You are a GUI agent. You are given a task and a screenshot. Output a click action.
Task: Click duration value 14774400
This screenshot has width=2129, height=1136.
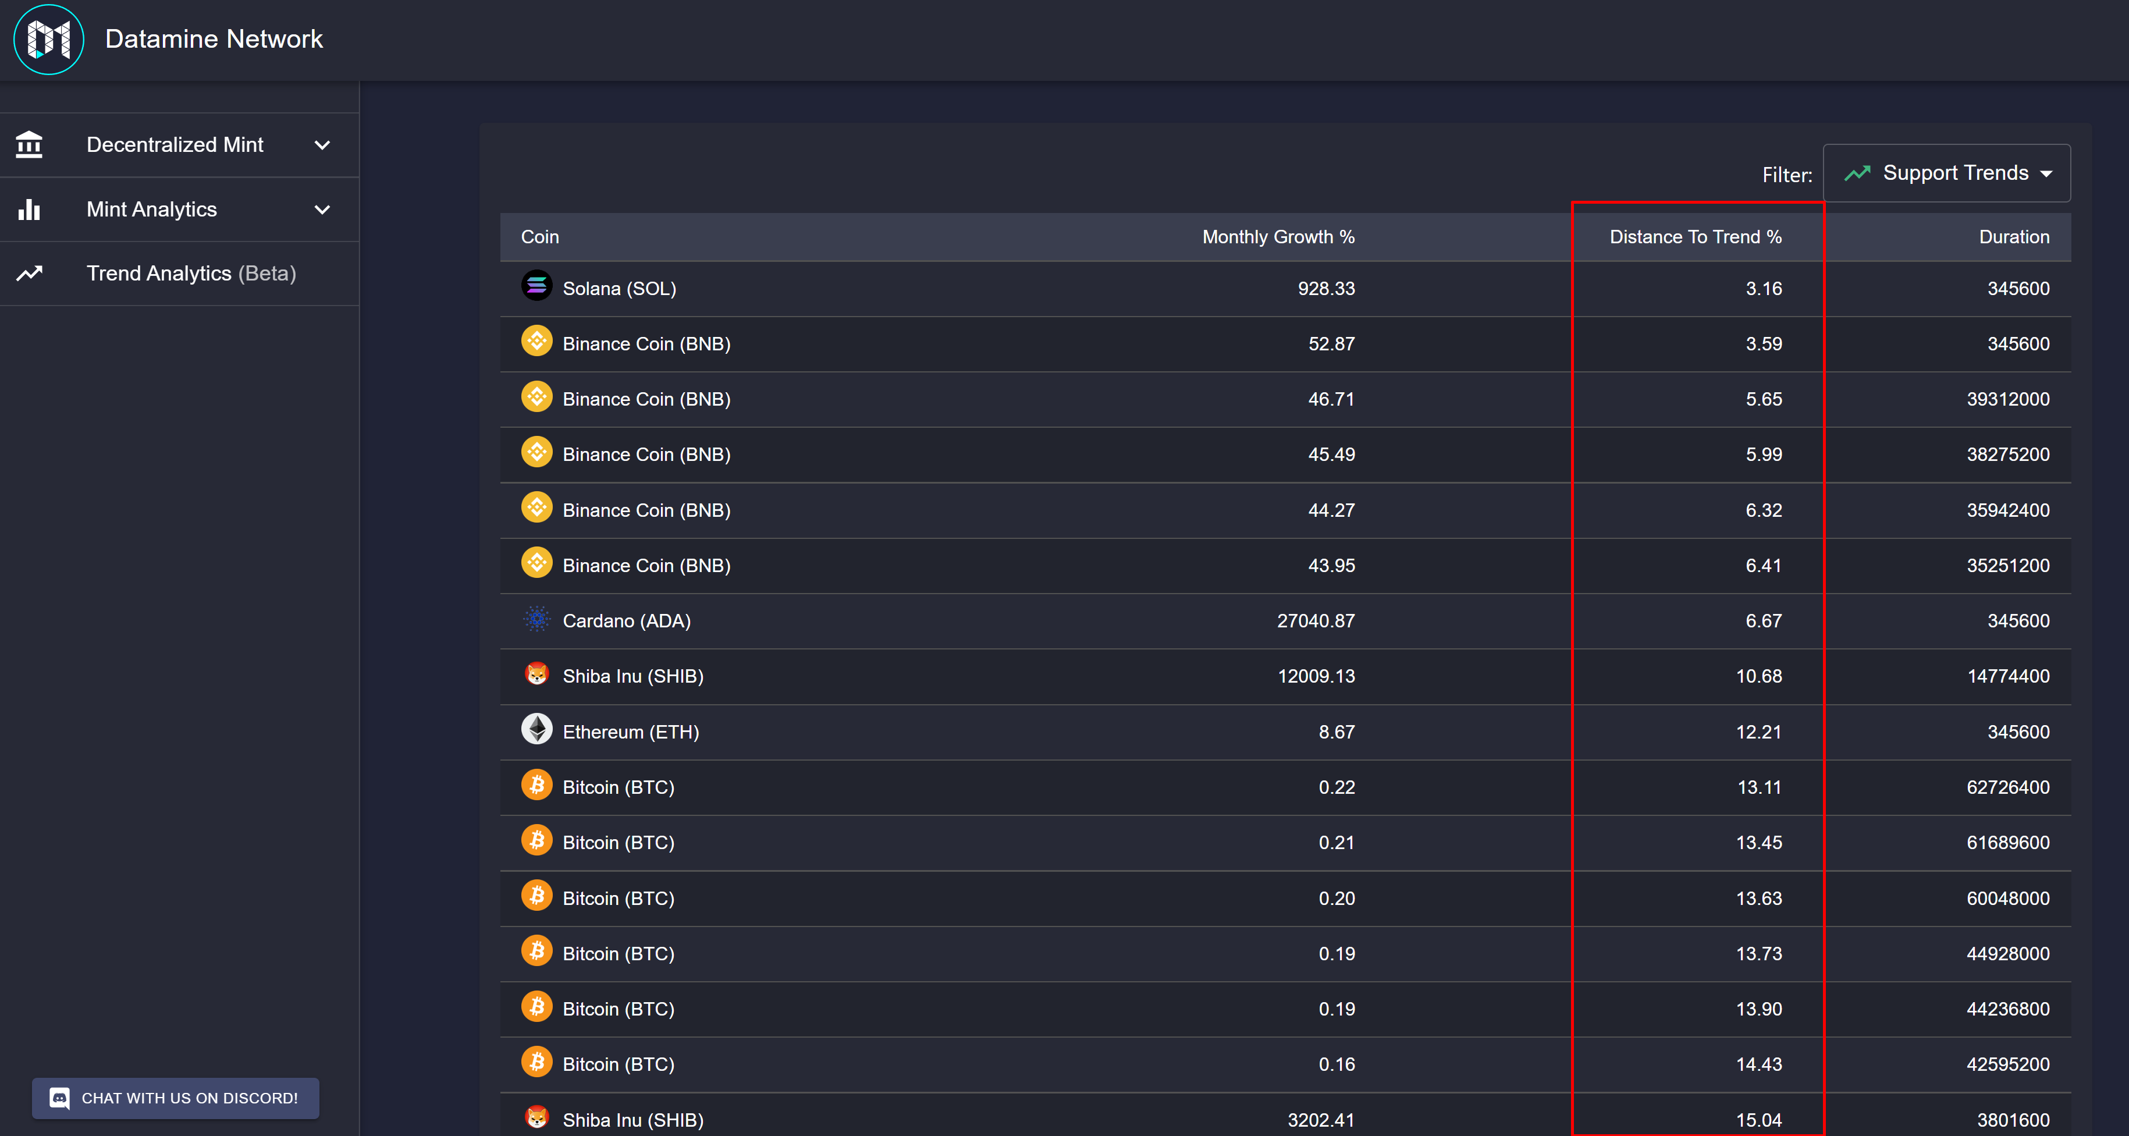pyautogui.click(x=2007, y=676)
